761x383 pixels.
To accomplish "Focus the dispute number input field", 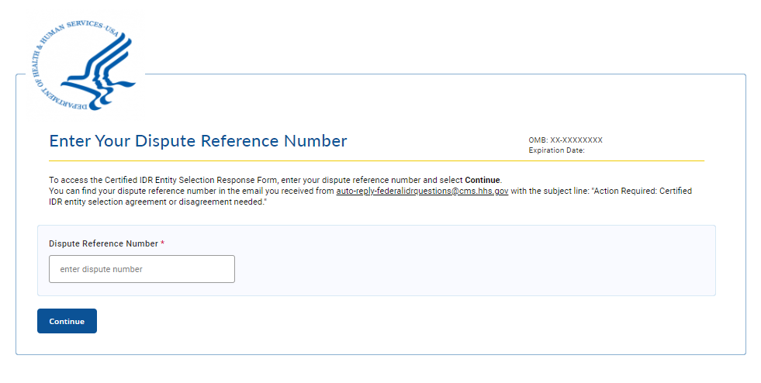I will pyautogui.click(x=142, y=269).
